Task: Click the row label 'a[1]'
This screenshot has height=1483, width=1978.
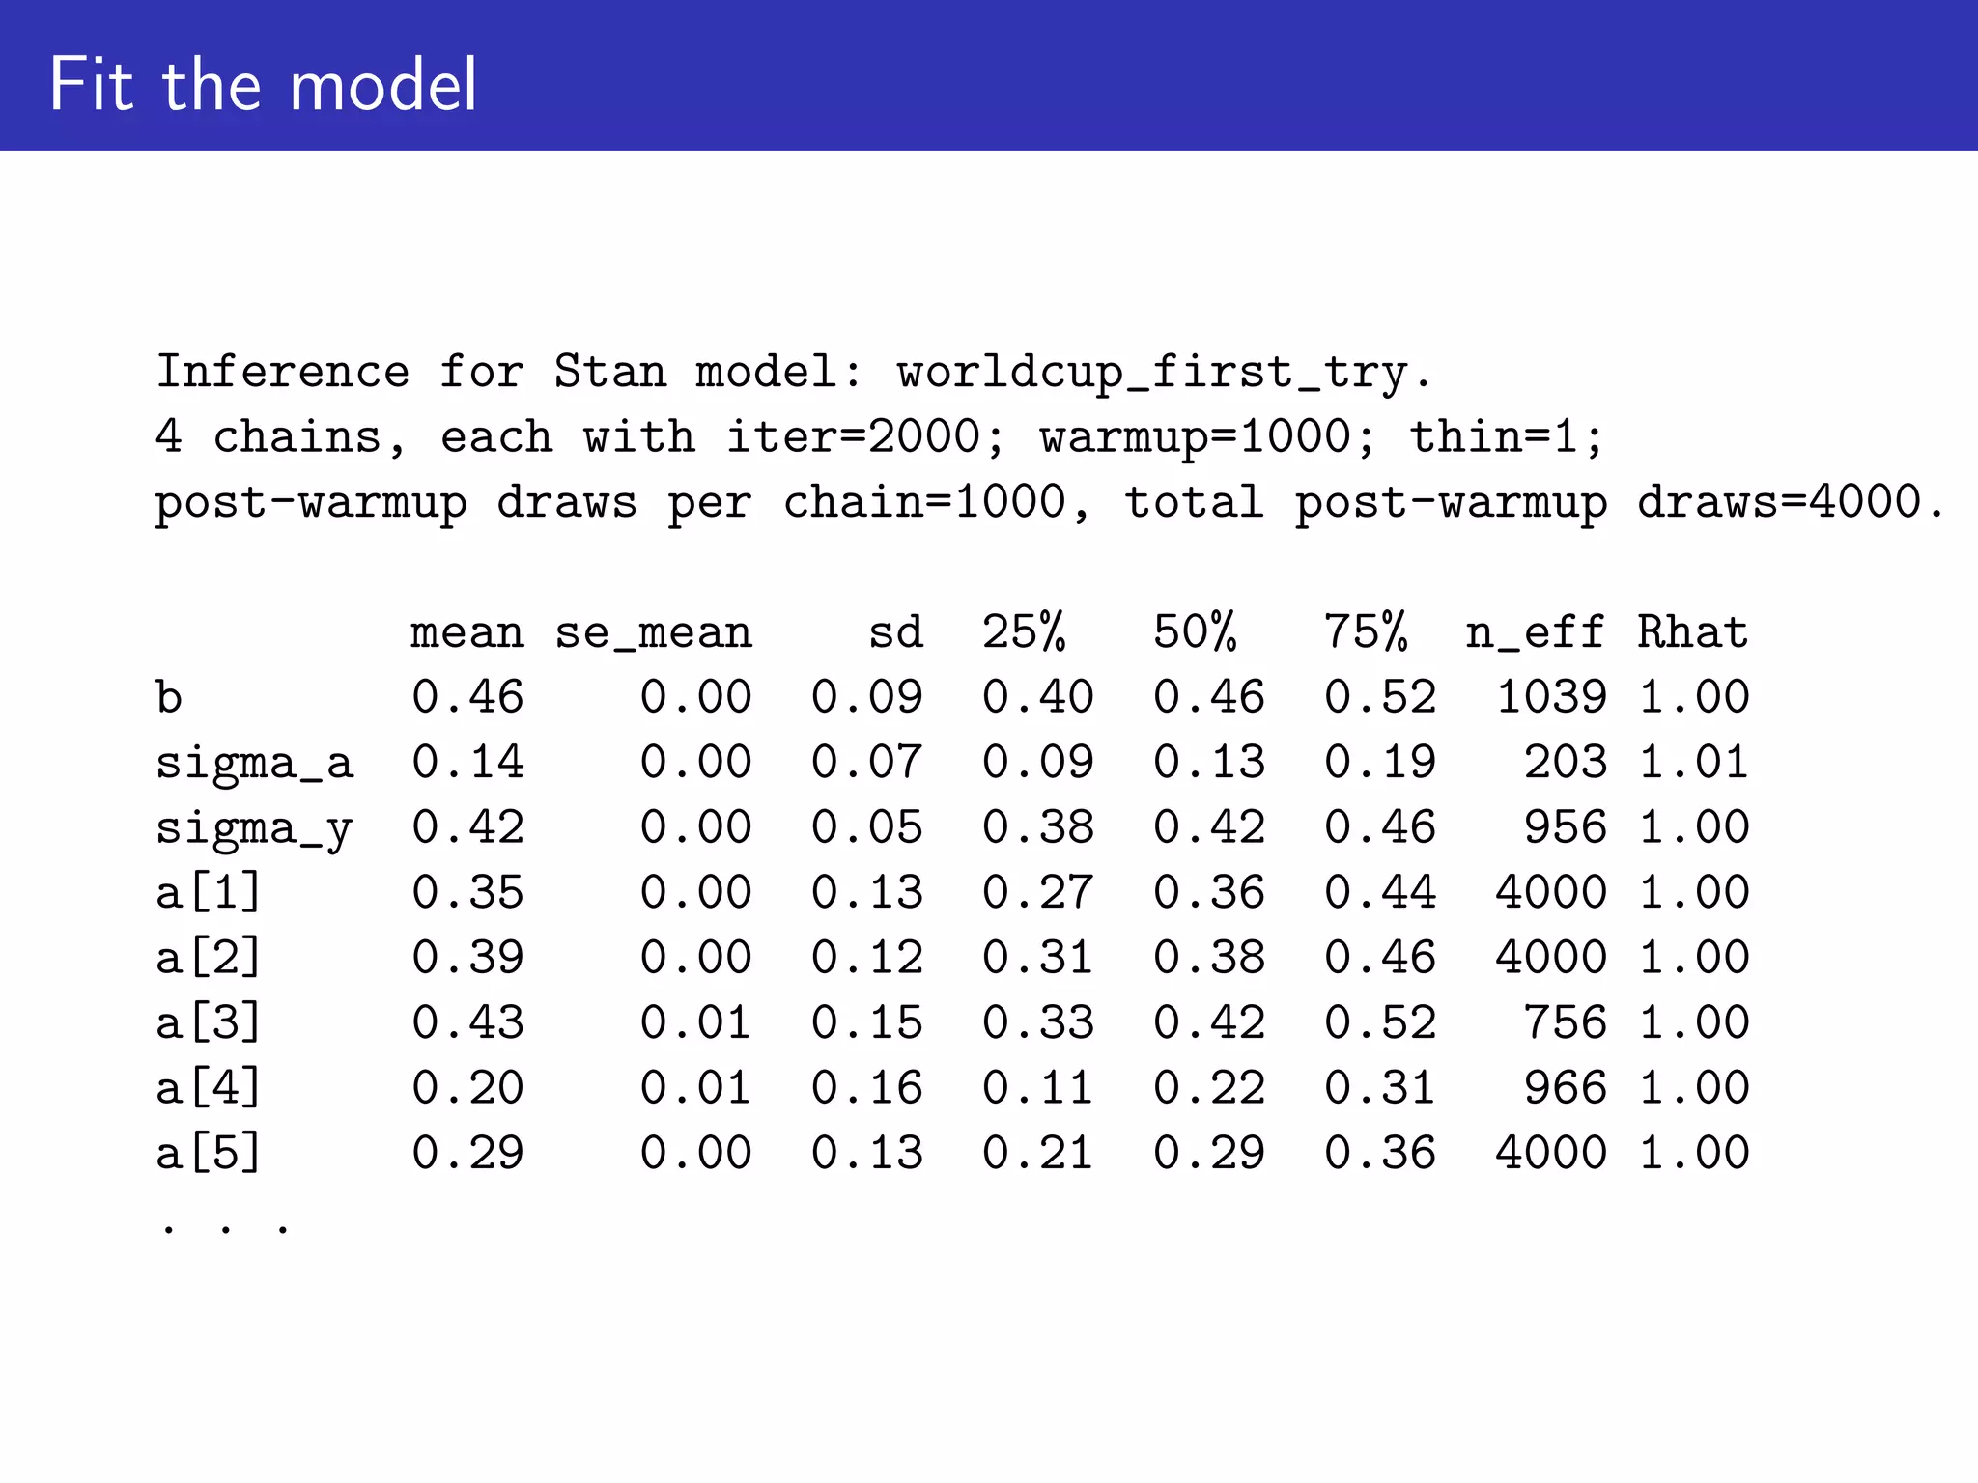Action: click(209, 892)
